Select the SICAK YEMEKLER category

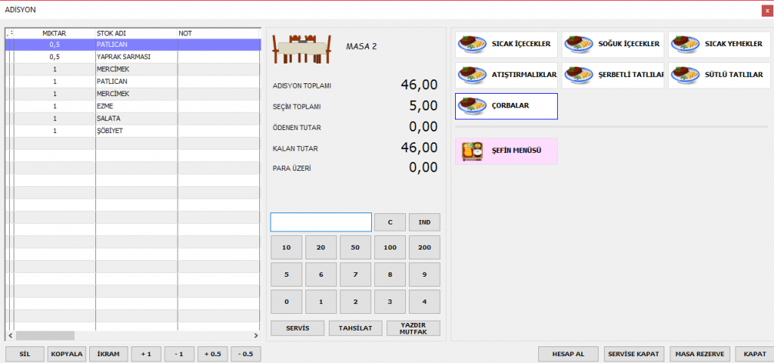(719, 45)
